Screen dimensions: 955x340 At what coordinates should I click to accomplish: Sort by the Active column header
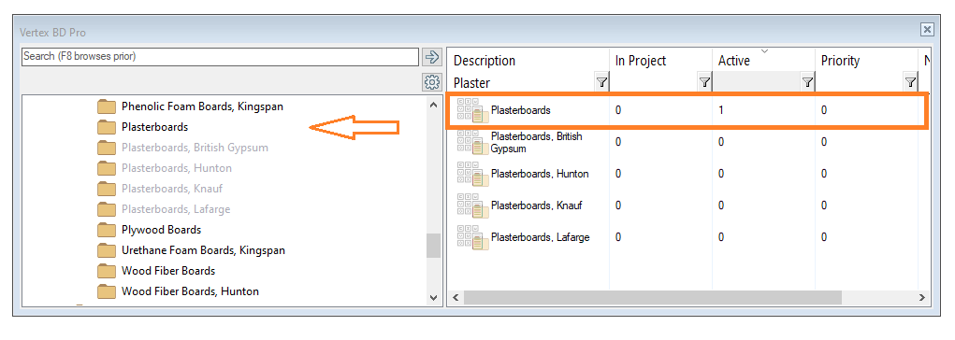734,61
